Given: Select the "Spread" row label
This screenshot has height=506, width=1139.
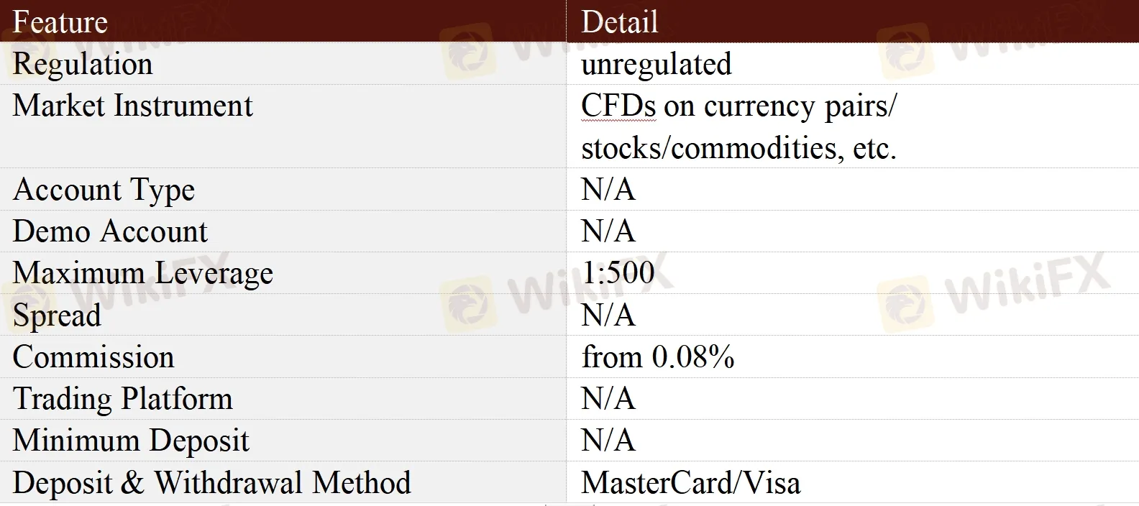Looking at the screenshot, I should [57, 316].
